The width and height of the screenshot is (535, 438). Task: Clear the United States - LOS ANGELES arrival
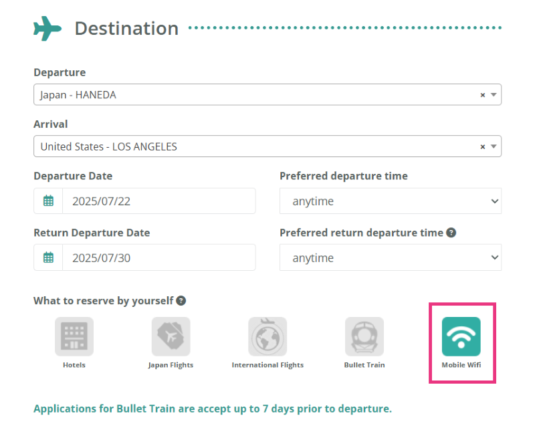[482, 146]
